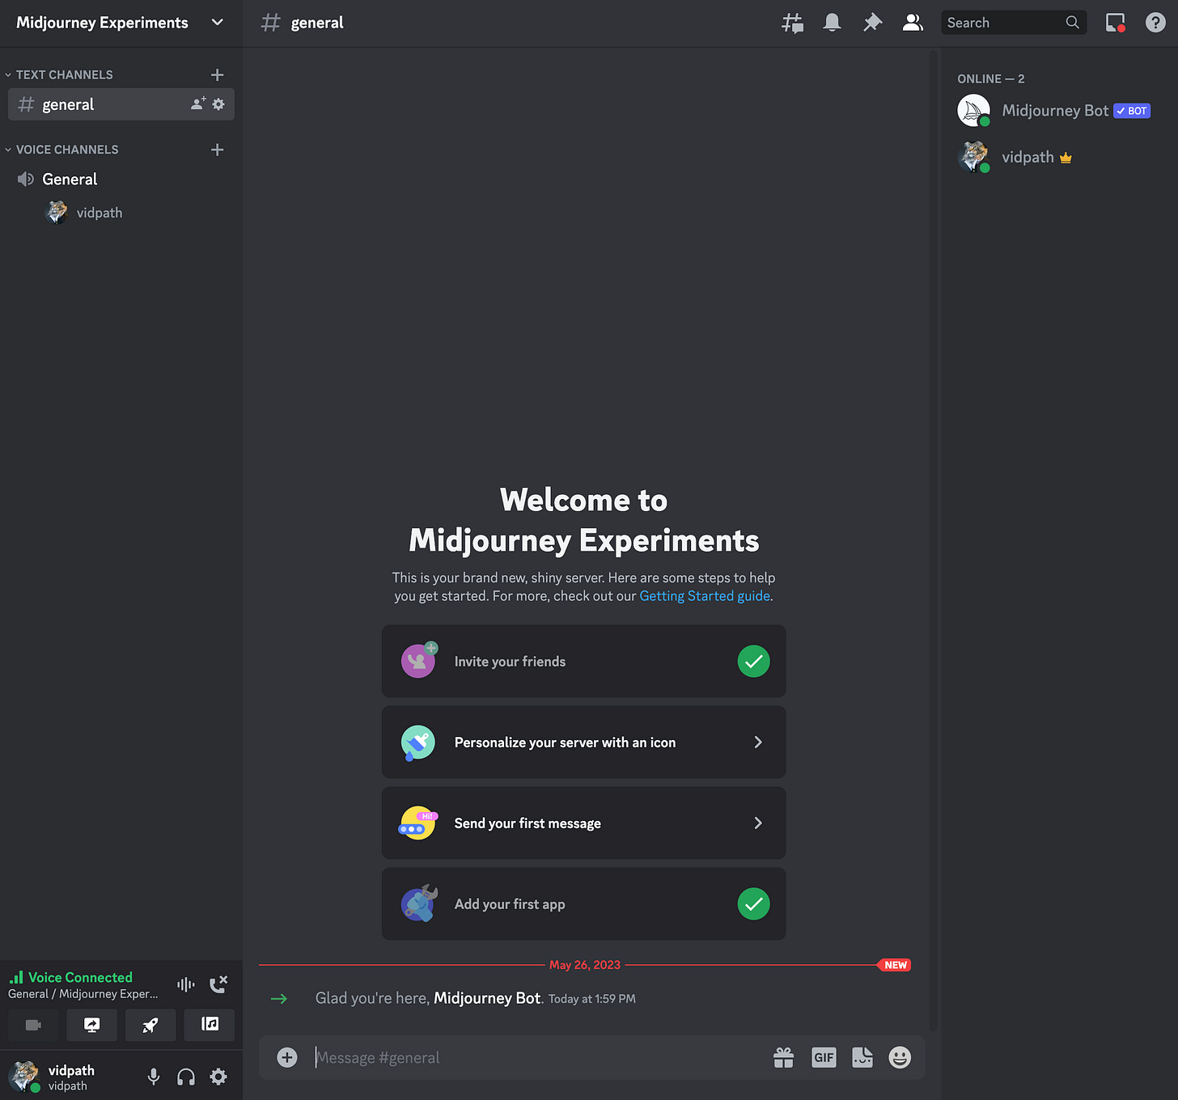This screenshot has width=1178, height=1100.
Task: Click the BOT verified badge
Action: (1132, 111)
